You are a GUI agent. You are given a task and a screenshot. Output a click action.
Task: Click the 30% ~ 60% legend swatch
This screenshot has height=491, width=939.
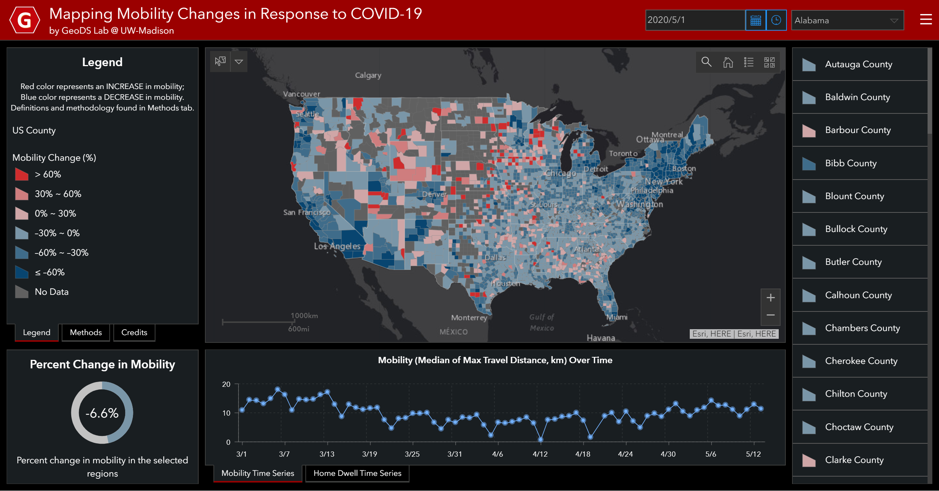pos(22,194)
